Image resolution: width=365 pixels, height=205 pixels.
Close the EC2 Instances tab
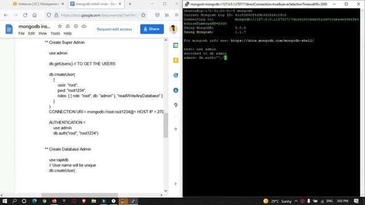pyautogui.click(x=63, y=4)
